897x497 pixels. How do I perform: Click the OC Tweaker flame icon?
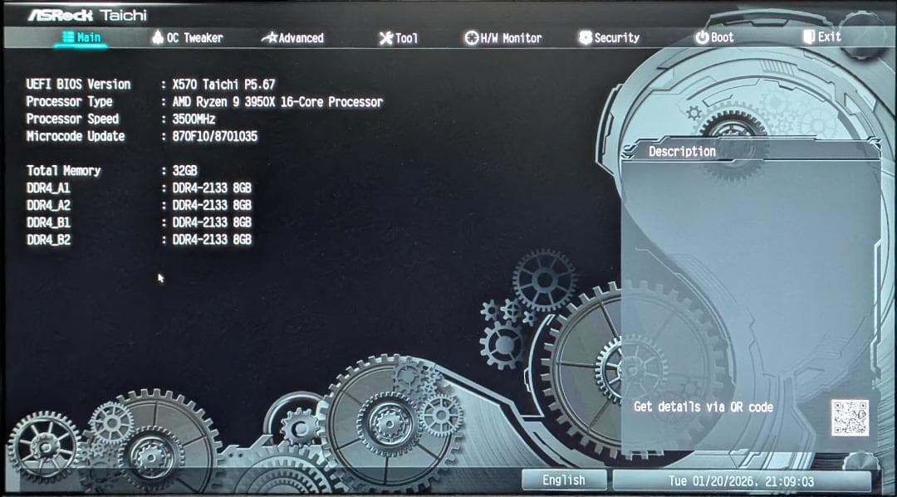pos(157,37)
